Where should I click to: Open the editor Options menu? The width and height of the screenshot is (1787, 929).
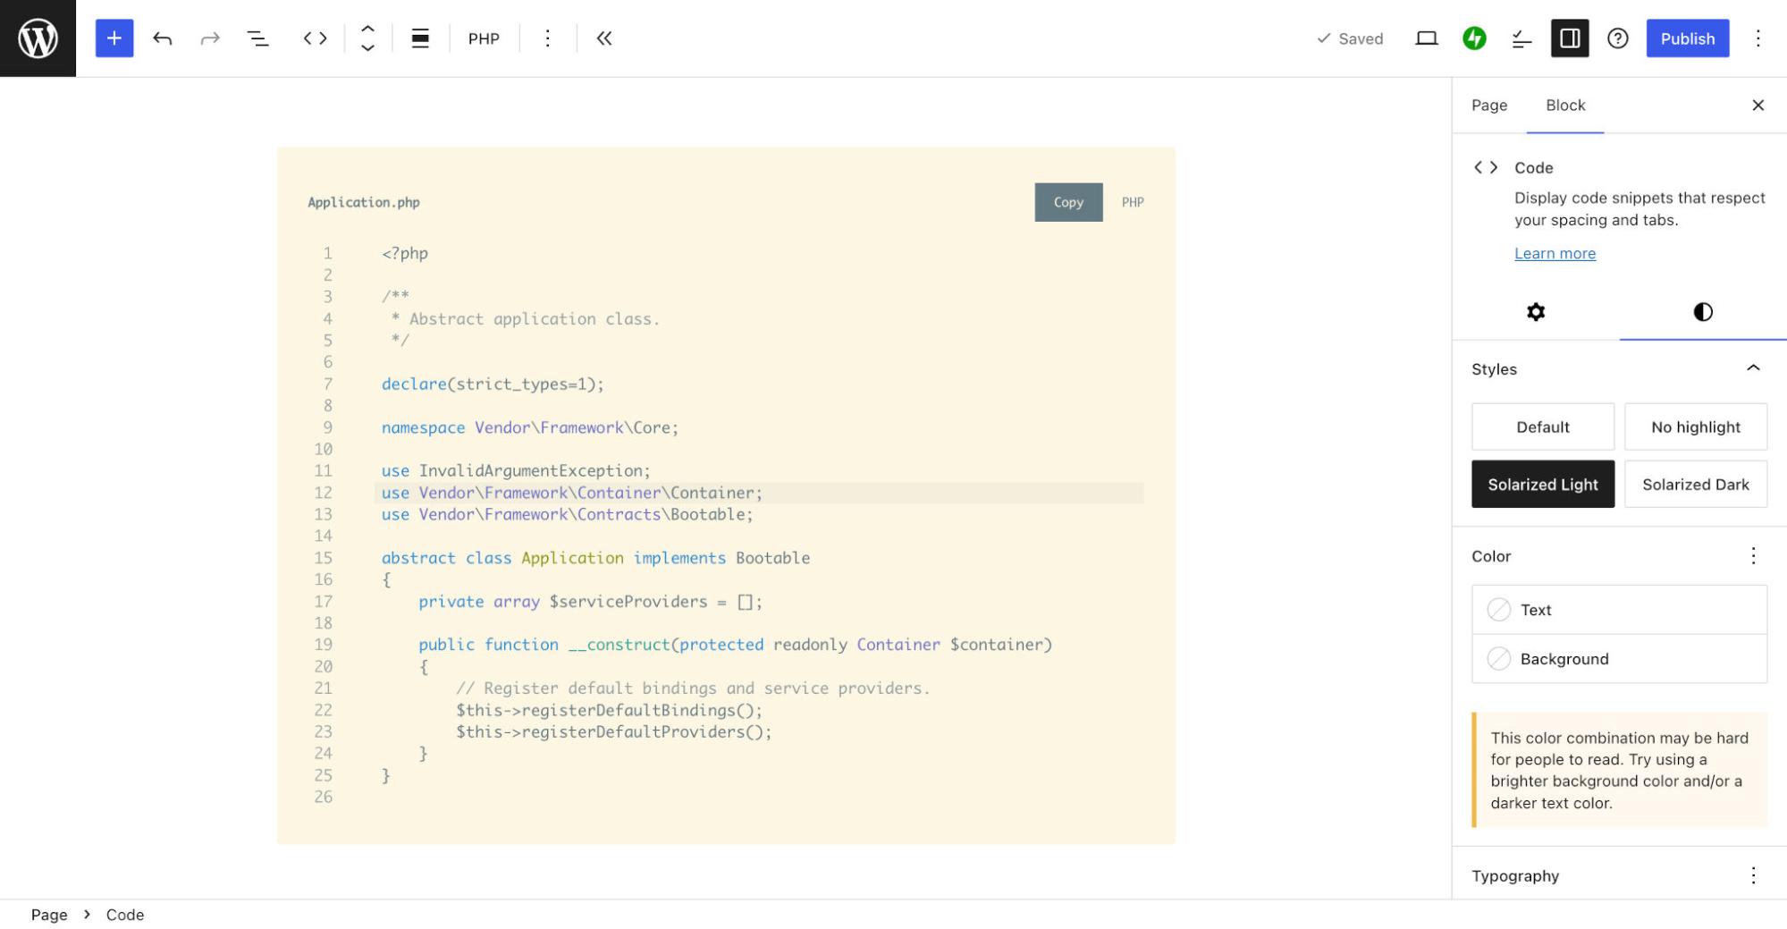(1757, 38)
